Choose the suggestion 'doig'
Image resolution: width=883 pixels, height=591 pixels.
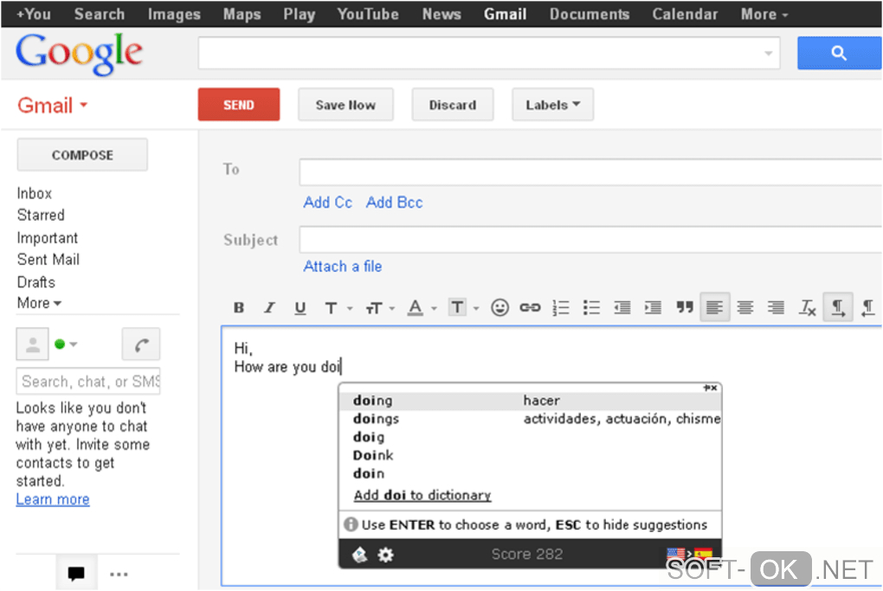(530, 437)
